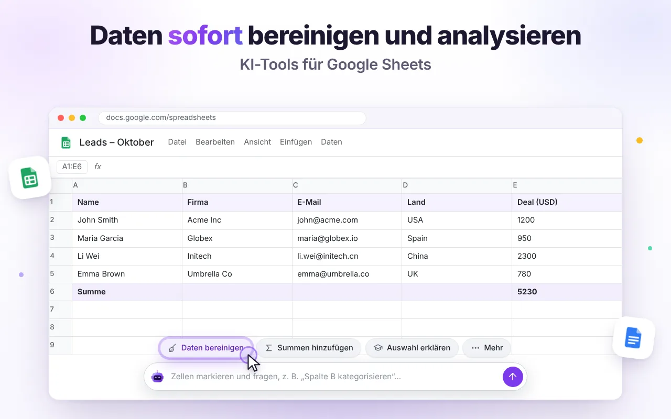Click the assistant robot icon in prompt bar
The image size is (671, 419).
tap(157, 377)
